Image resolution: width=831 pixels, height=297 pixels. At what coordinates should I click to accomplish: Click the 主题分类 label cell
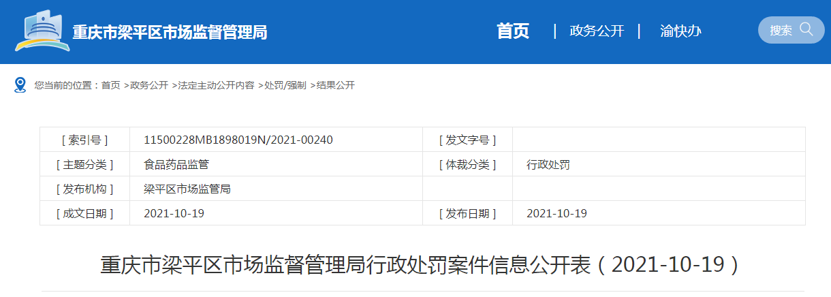pos(85,164)
